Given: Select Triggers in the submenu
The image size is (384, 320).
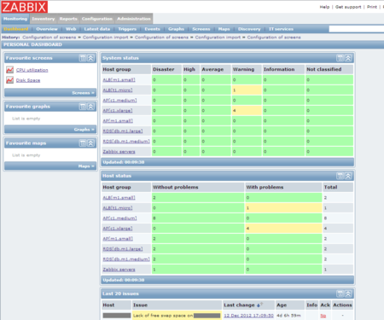Looking at the screenshot, I should tap(127, 29).
